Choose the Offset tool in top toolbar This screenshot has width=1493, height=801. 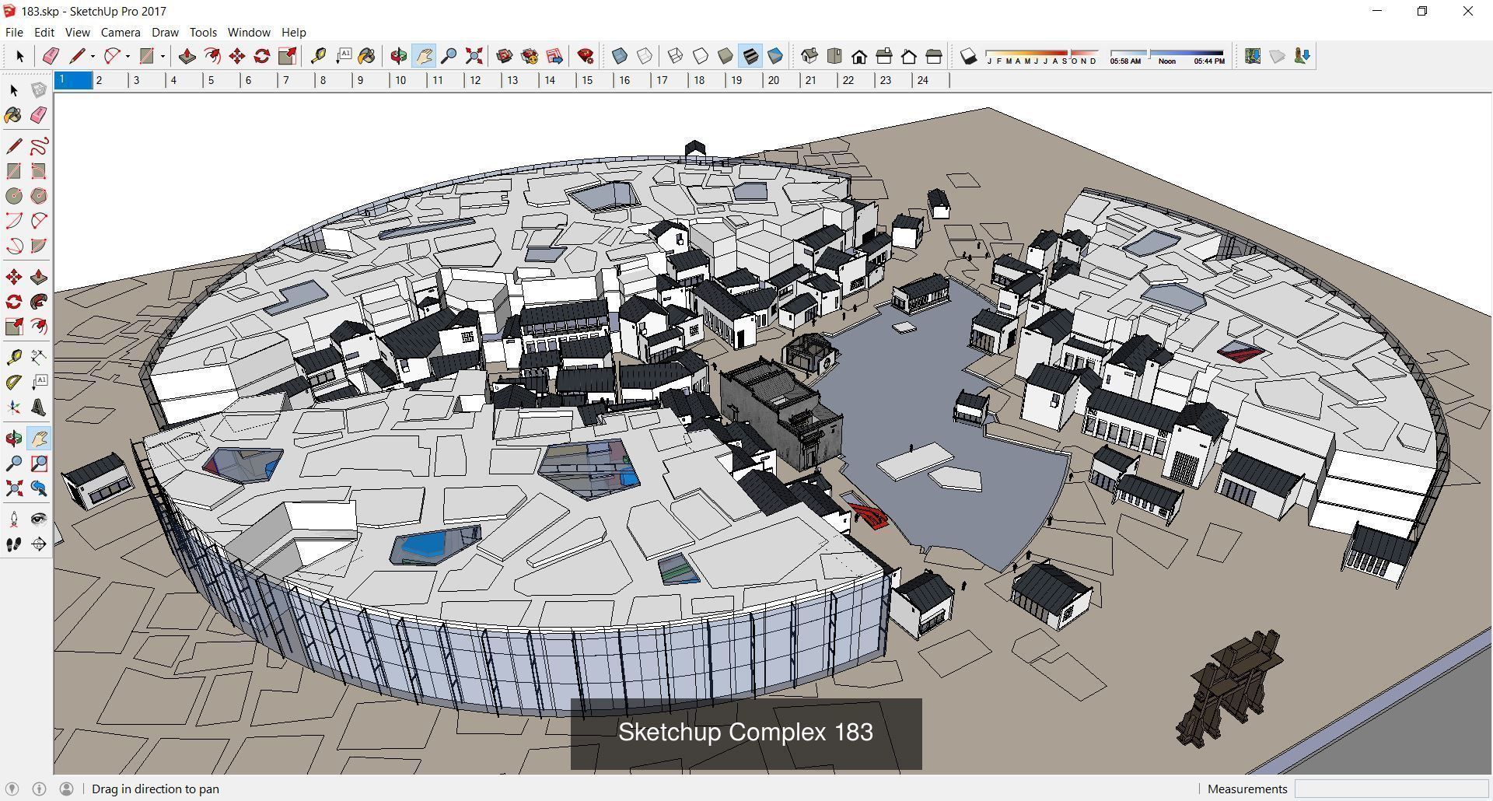click(212, 56)
